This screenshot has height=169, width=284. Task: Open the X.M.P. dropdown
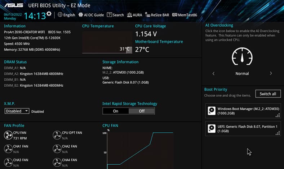17,111
